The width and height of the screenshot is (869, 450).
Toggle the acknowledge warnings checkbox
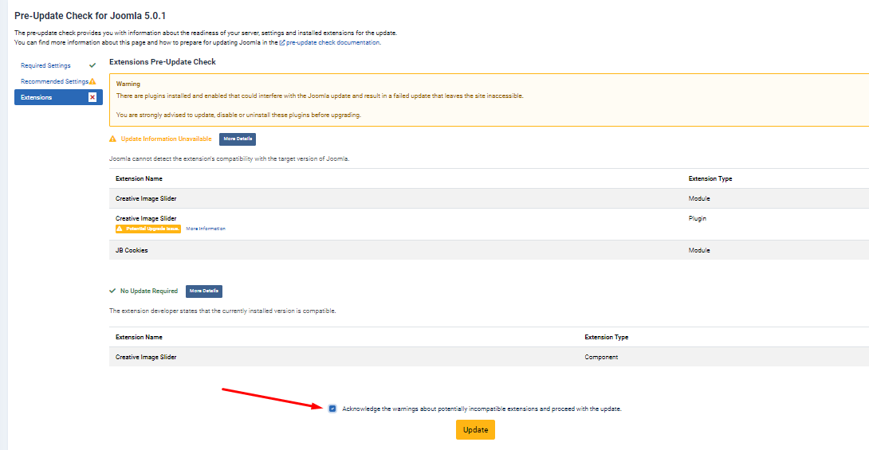click(332, 409)
